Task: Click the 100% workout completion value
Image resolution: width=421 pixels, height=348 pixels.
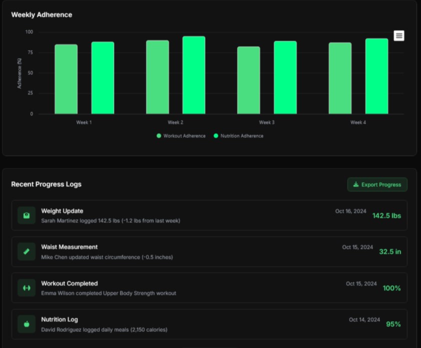Action: [x=391, y=288]
